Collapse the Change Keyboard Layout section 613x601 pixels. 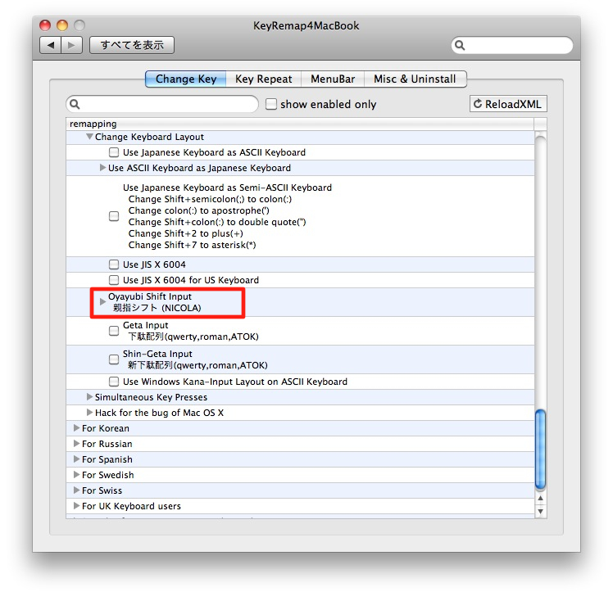[89, 137]
